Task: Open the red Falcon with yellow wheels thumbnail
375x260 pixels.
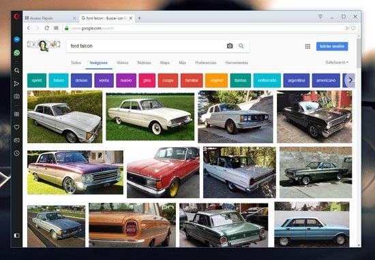Action: click(163, 172)
